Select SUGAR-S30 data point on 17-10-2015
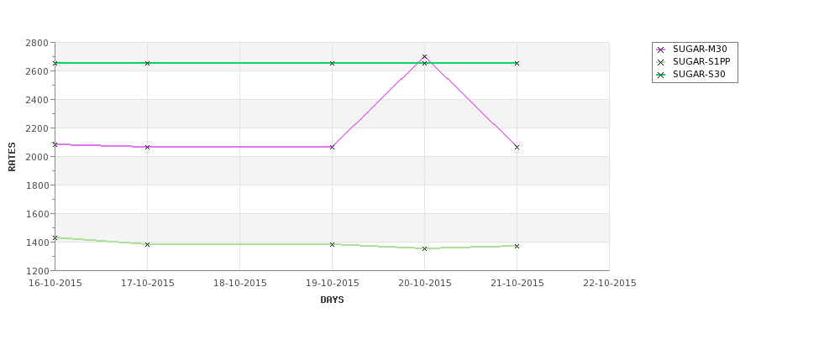The height and width of the screenshot is (360, 819). pos(147,63)
